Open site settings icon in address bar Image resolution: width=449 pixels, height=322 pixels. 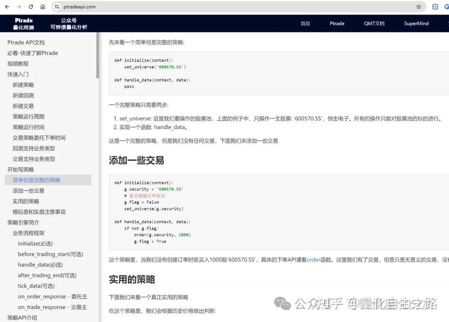[56, 7]
